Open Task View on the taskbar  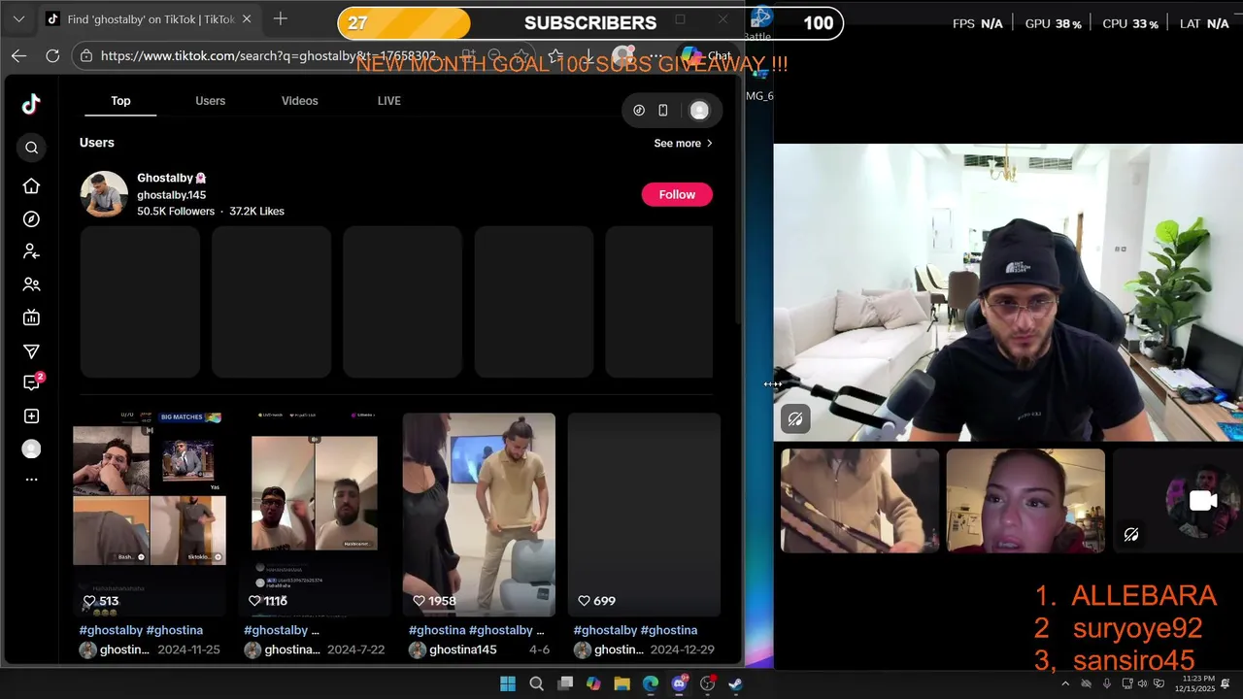pos(565,683)
